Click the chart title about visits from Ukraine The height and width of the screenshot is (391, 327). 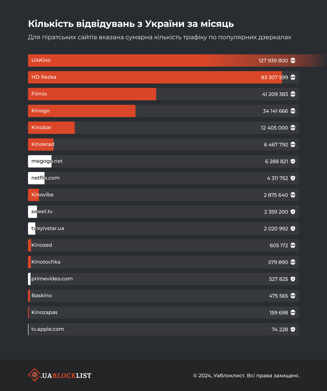click(x=131, y=24)
